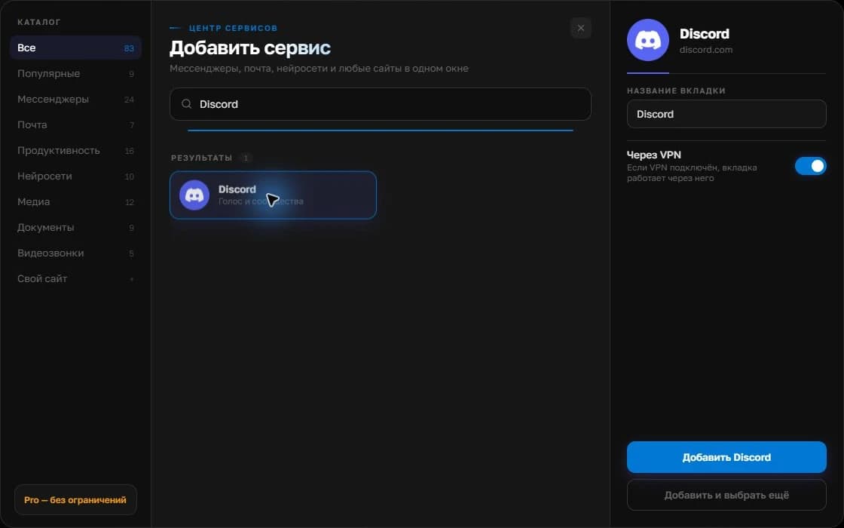
Task: Open the Медиа category
Action: pyautogui.click(x=75, y=201)
